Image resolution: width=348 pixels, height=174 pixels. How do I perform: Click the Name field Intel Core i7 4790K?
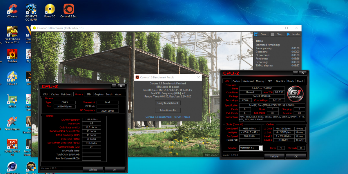click(261, 88)
